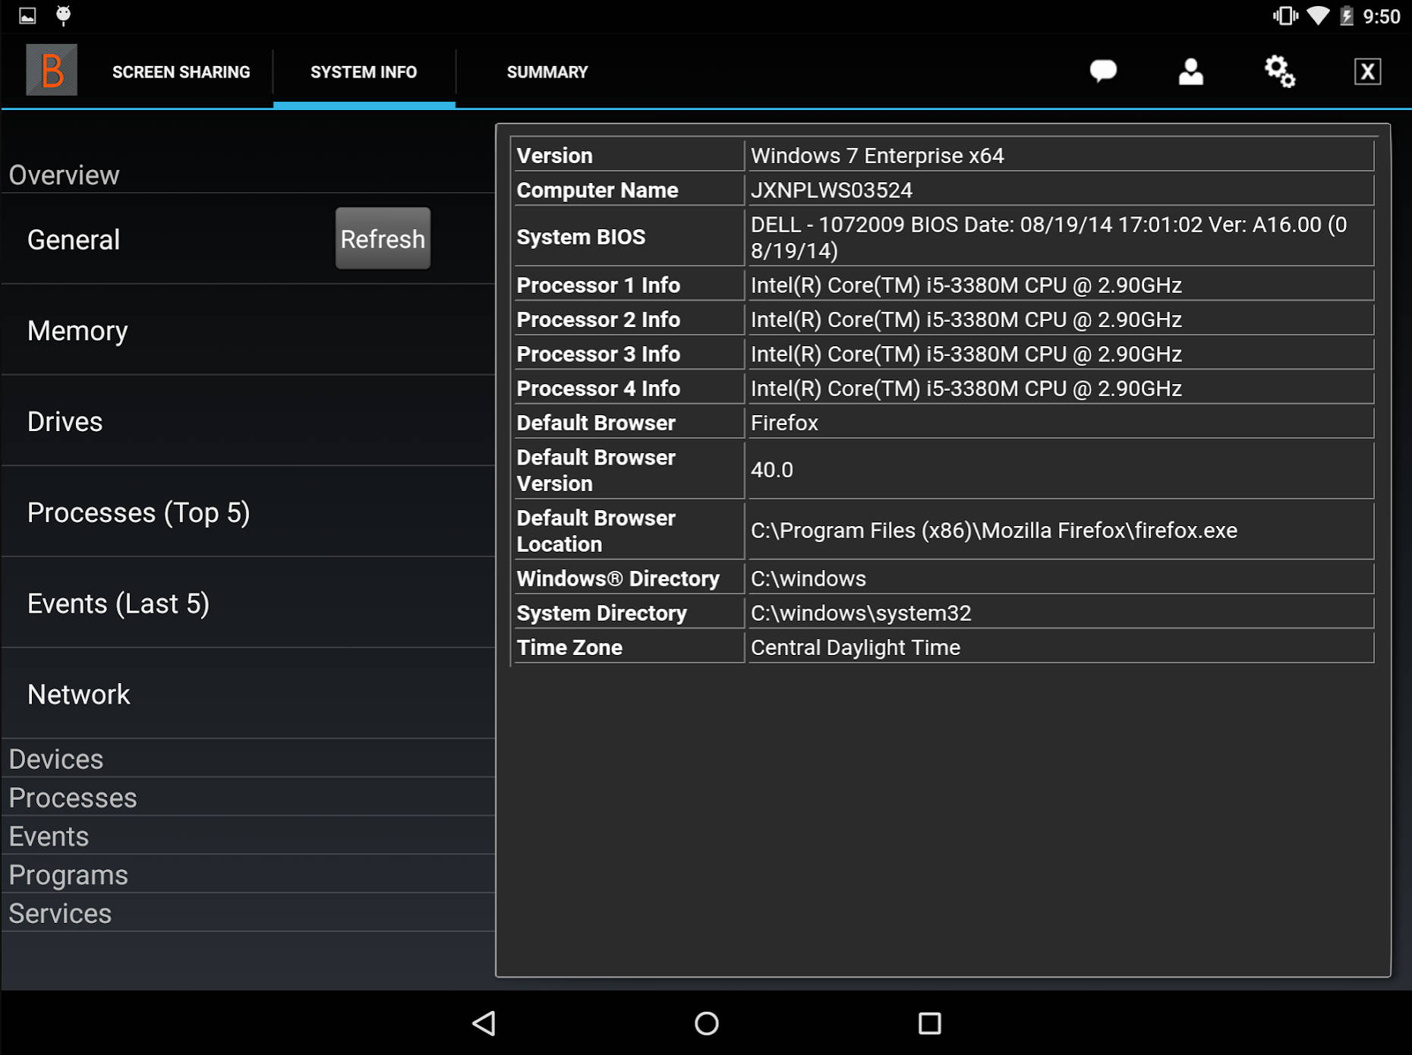The height and width of the screenshot is (1055, 1412).
Task: Select Network overview item
Action: 79,695
